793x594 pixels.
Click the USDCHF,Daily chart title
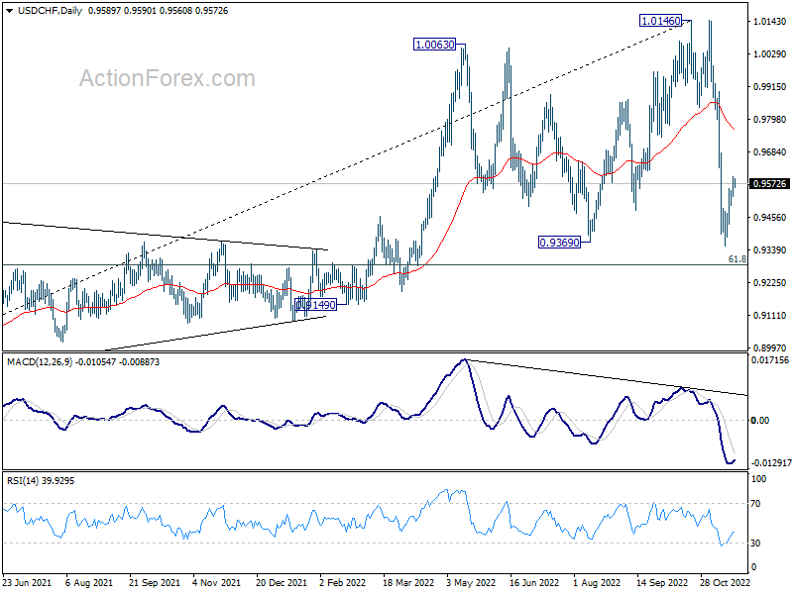51,11
